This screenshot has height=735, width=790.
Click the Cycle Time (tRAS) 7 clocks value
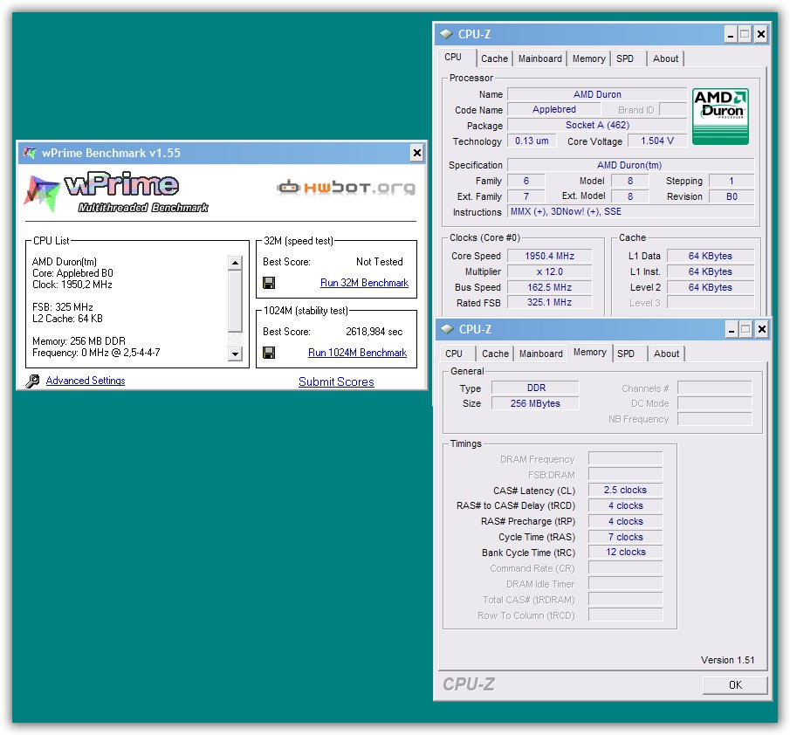tap(625, 537)
